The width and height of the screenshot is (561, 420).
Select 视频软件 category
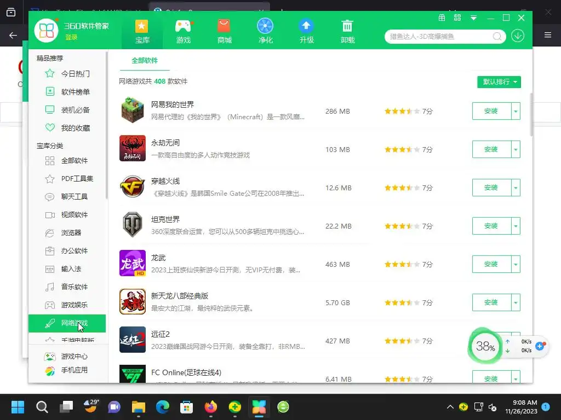pyautogui.click(x=67, y=214)
